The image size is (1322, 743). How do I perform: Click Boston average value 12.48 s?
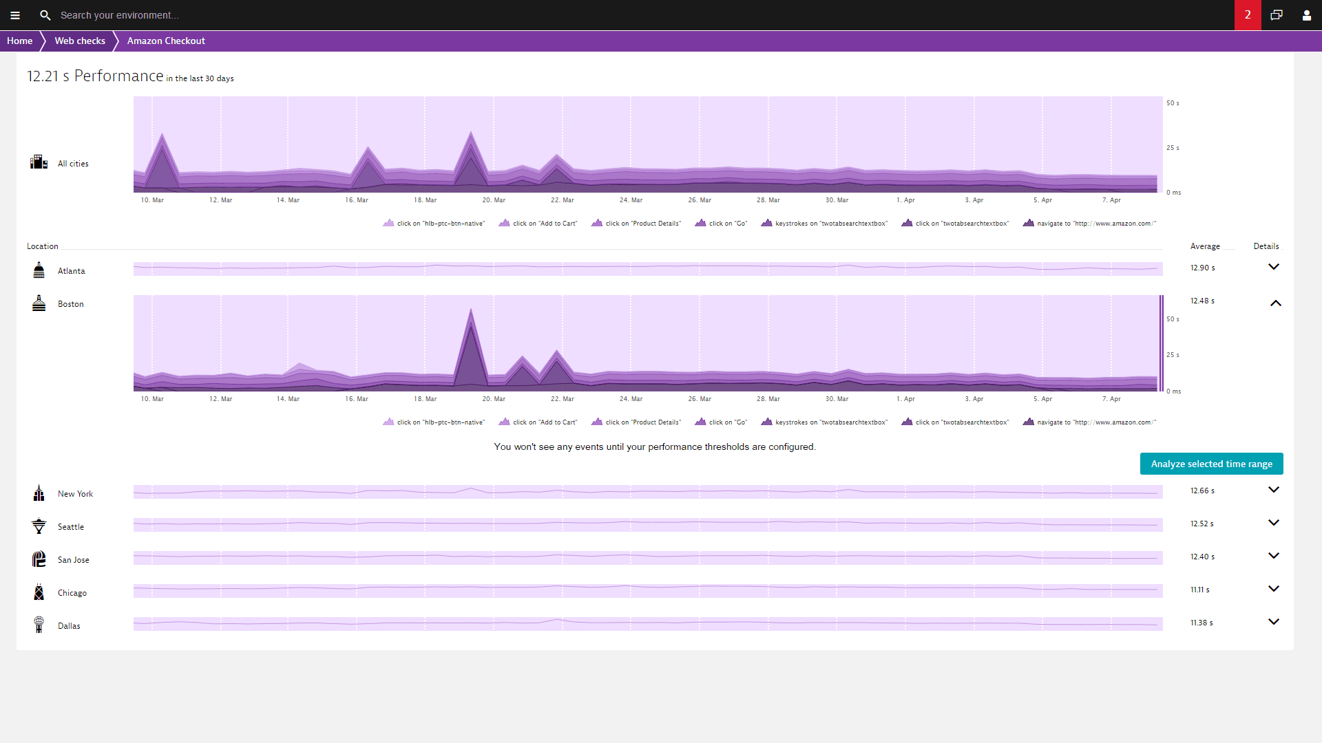point(1203,301)
